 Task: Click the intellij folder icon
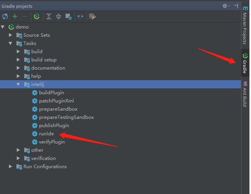click(x=27, y=84)
